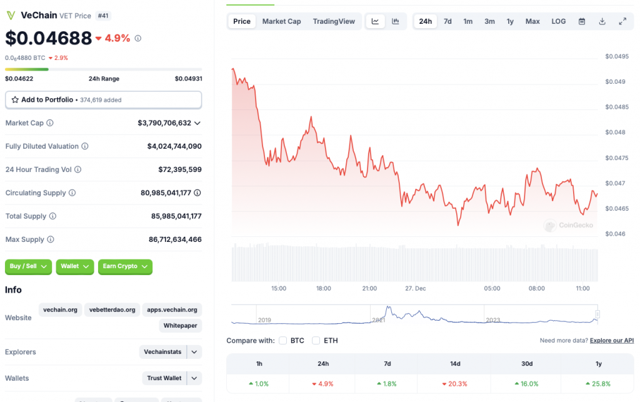Select 24h time range
The height and width of the screenshot is (402, 640).
pos(425,21)
